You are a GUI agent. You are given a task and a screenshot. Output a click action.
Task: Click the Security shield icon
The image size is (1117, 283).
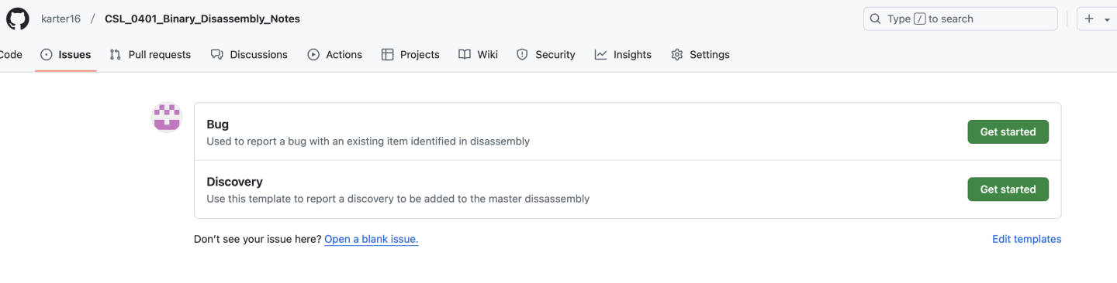[x=522, y=54]
